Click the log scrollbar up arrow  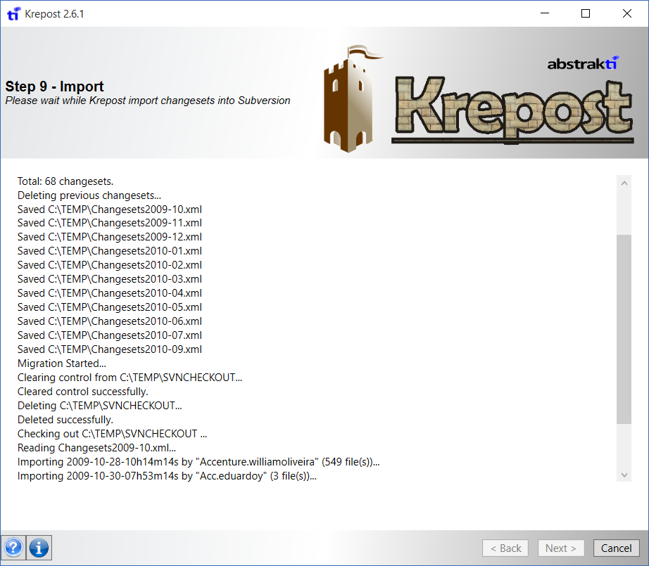pos(624,182)
